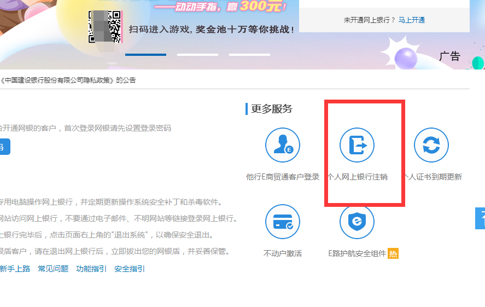Click the 马上开通 link
This screenshot has width=485, height=307.
[412, 20]
